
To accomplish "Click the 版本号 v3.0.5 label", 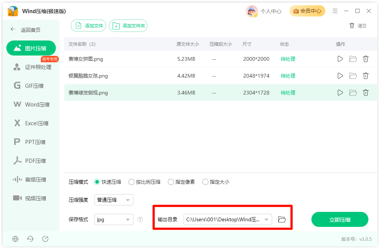I will (356, 239).
